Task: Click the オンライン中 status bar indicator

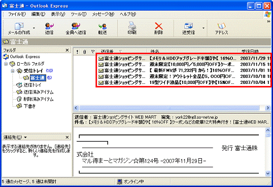Action: 130,181
